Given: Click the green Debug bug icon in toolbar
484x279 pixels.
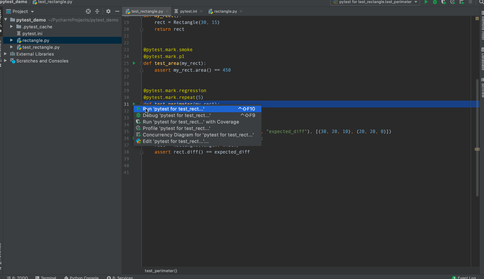Looking at the screenshot, I should pos(435,2).
